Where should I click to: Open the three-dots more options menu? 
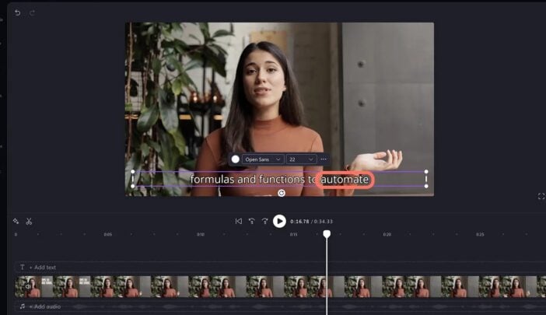[x=324, y=159]
